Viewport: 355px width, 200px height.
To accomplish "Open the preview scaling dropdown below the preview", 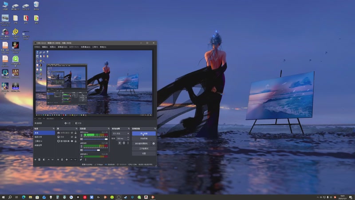I will (55, 118).
